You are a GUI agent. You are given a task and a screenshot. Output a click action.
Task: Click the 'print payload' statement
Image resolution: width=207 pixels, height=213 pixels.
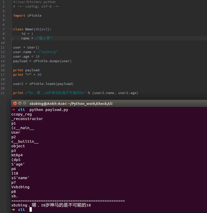[x=26, y=70]
